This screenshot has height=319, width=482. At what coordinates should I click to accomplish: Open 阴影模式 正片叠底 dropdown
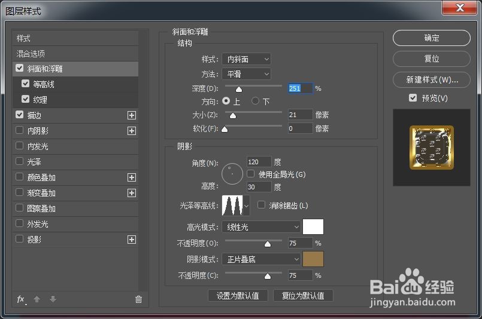coord(261,259)
